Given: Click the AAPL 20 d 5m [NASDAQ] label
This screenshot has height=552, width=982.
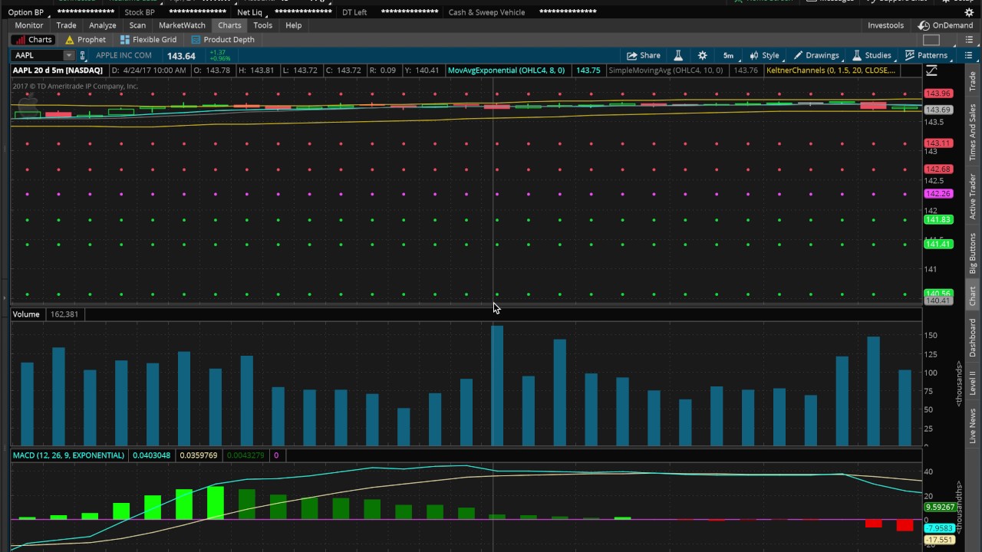Looking at the screenshot, I should click(58, 71).
